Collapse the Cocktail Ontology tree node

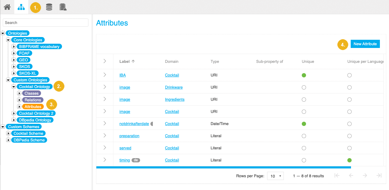(14, 87)
